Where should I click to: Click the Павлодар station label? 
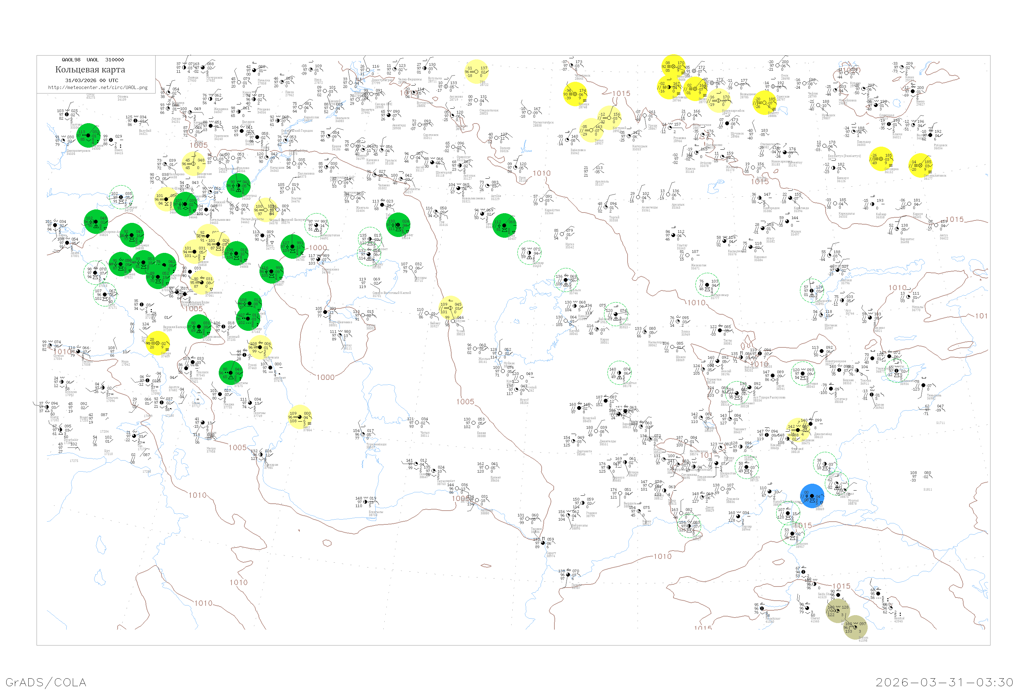tap(864, 142)
